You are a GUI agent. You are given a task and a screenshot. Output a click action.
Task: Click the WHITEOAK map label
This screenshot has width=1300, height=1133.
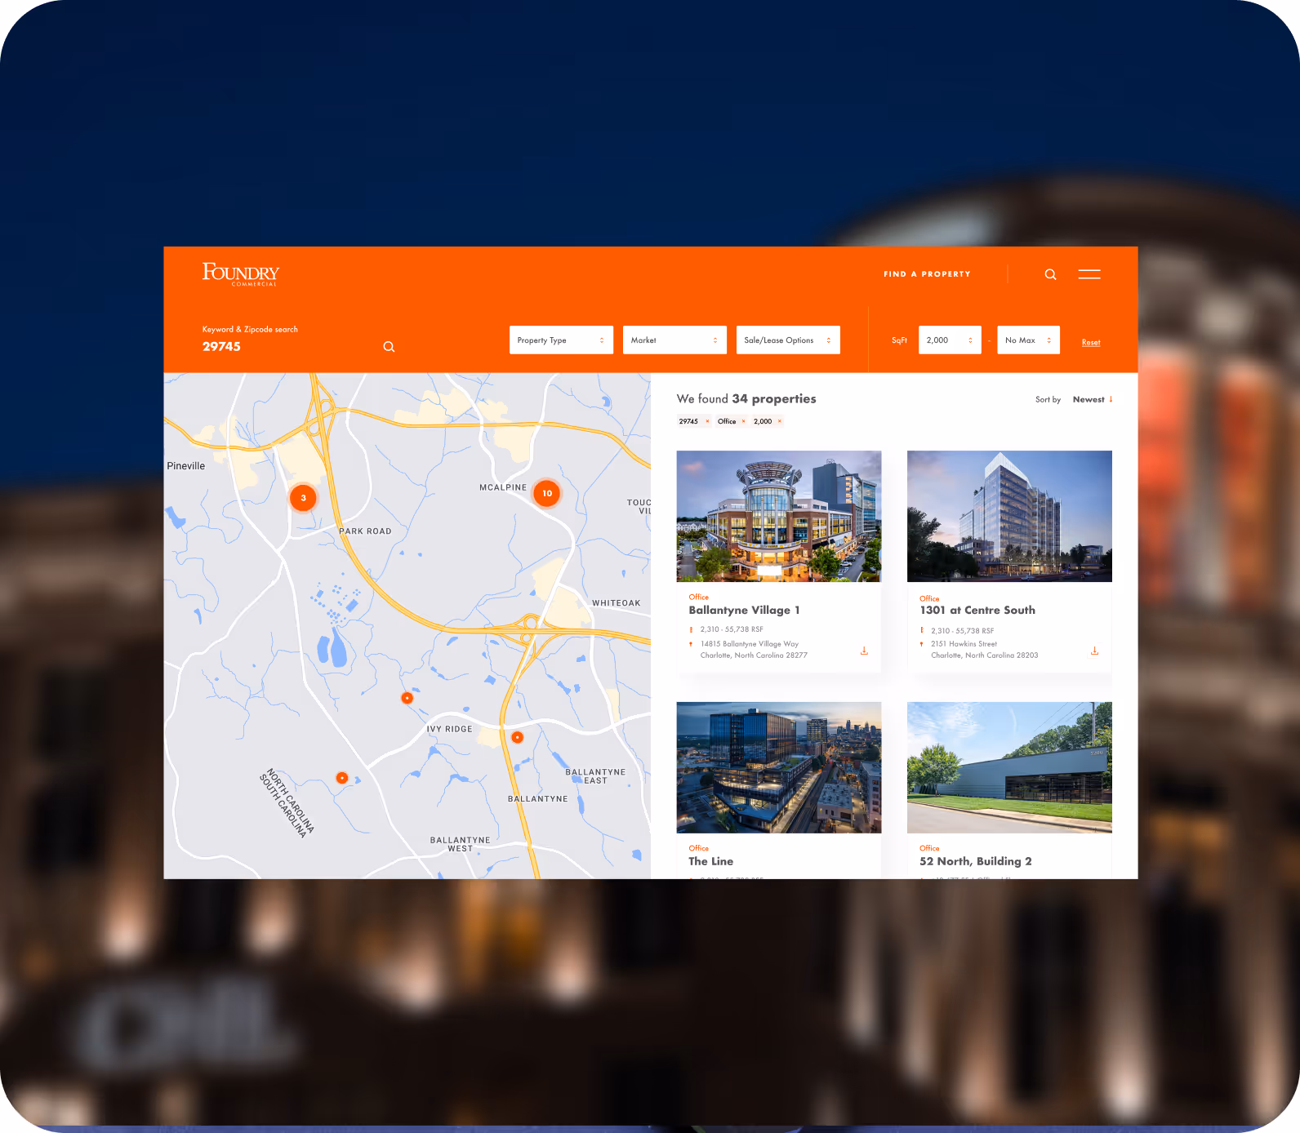tap(617, 603)
